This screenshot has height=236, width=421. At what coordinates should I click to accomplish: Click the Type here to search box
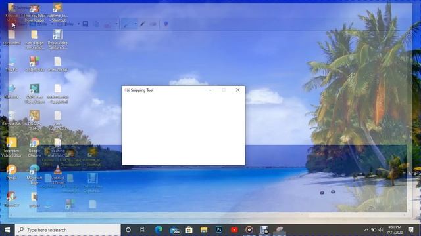68,230
